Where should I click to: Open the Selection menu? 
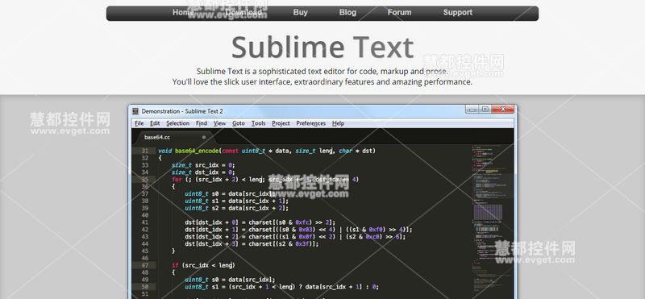pos(177,123)
